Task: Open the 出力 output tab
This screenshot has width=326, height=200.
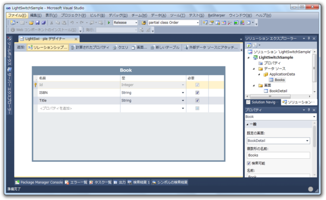Action: click(x=120, y=182)
